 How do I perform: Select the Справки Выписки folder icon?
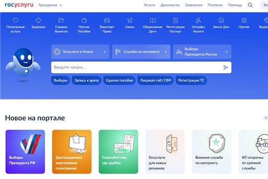[x=61, y=20]
